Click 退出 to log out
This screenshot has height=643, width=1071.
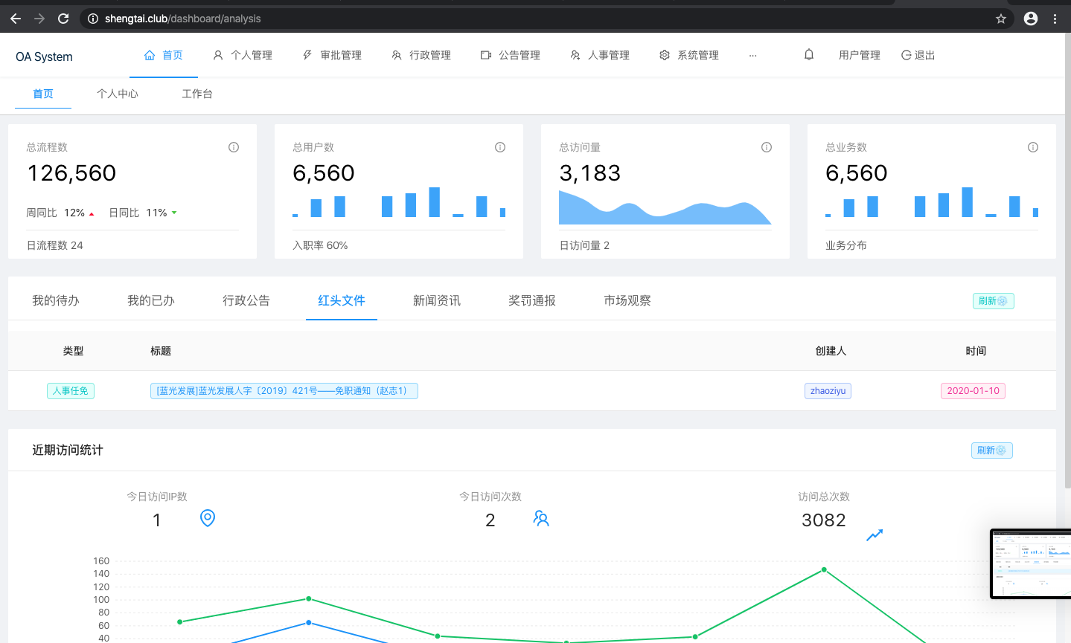[918, 55]
